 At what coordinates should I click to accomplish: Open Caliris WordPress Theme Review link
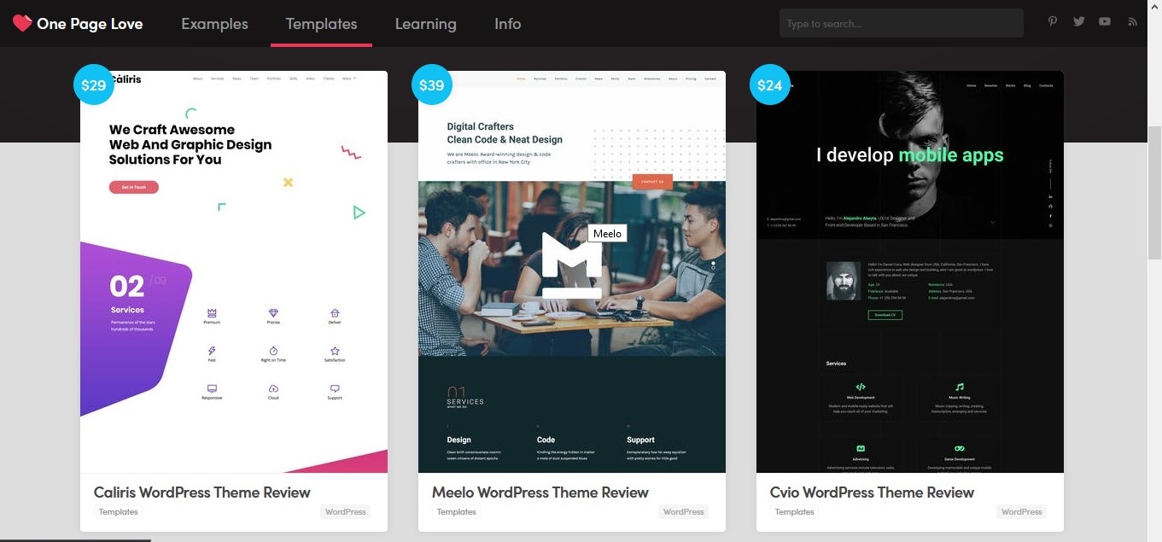[201, 492]
